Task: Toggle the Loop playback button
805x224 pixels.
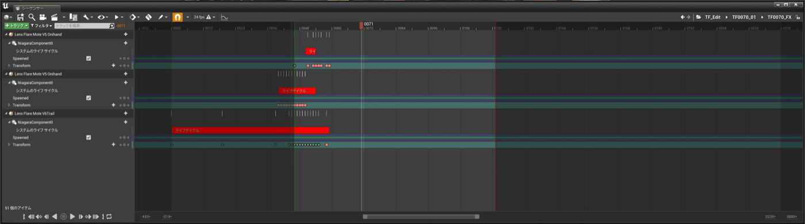Action: click(109, 217)
